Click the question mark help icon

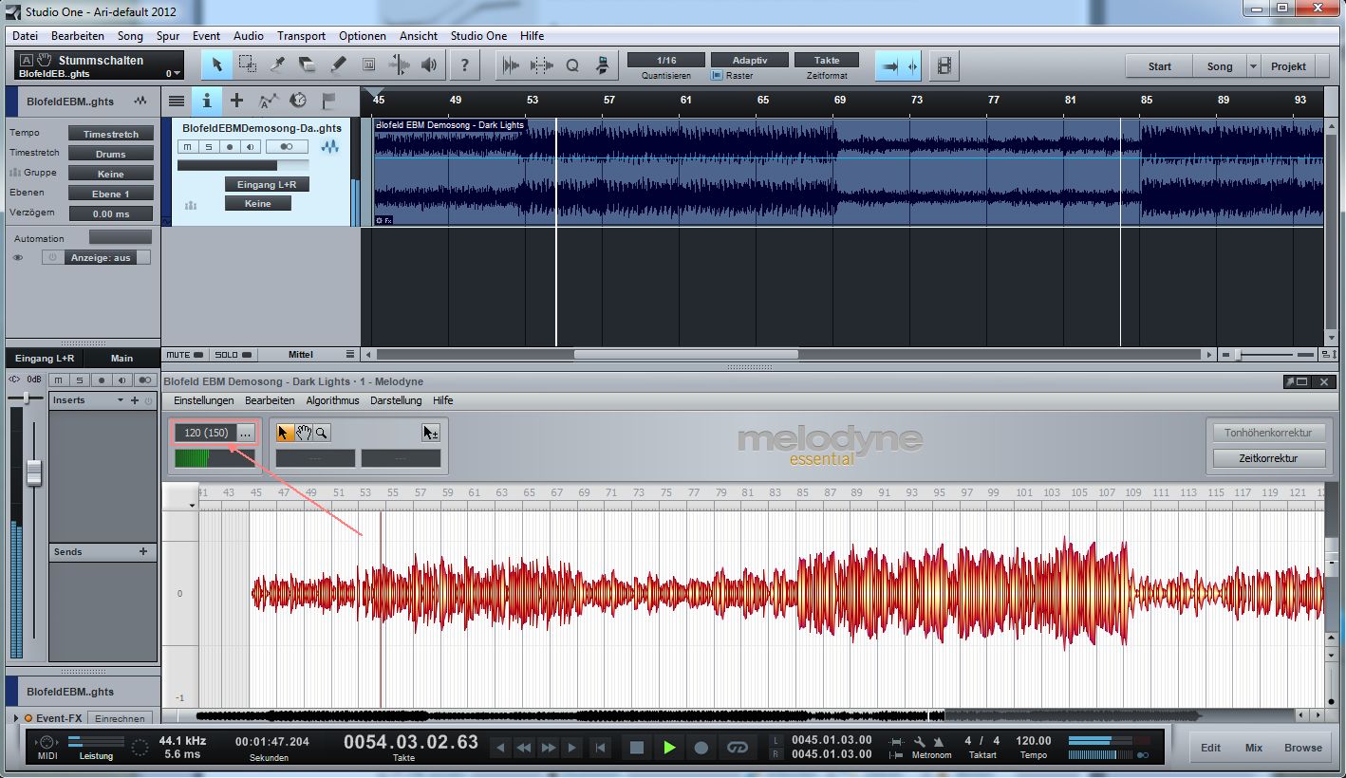[x=464, y=65]
